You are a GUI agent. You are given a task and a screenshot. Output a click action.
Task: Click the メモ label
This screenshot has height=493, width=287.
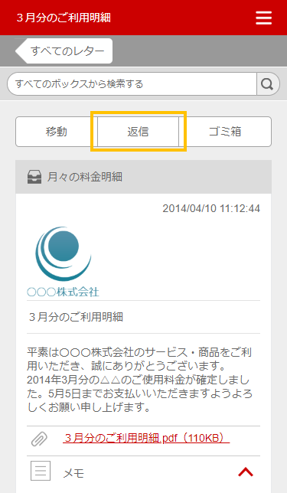tap(73, 473)
